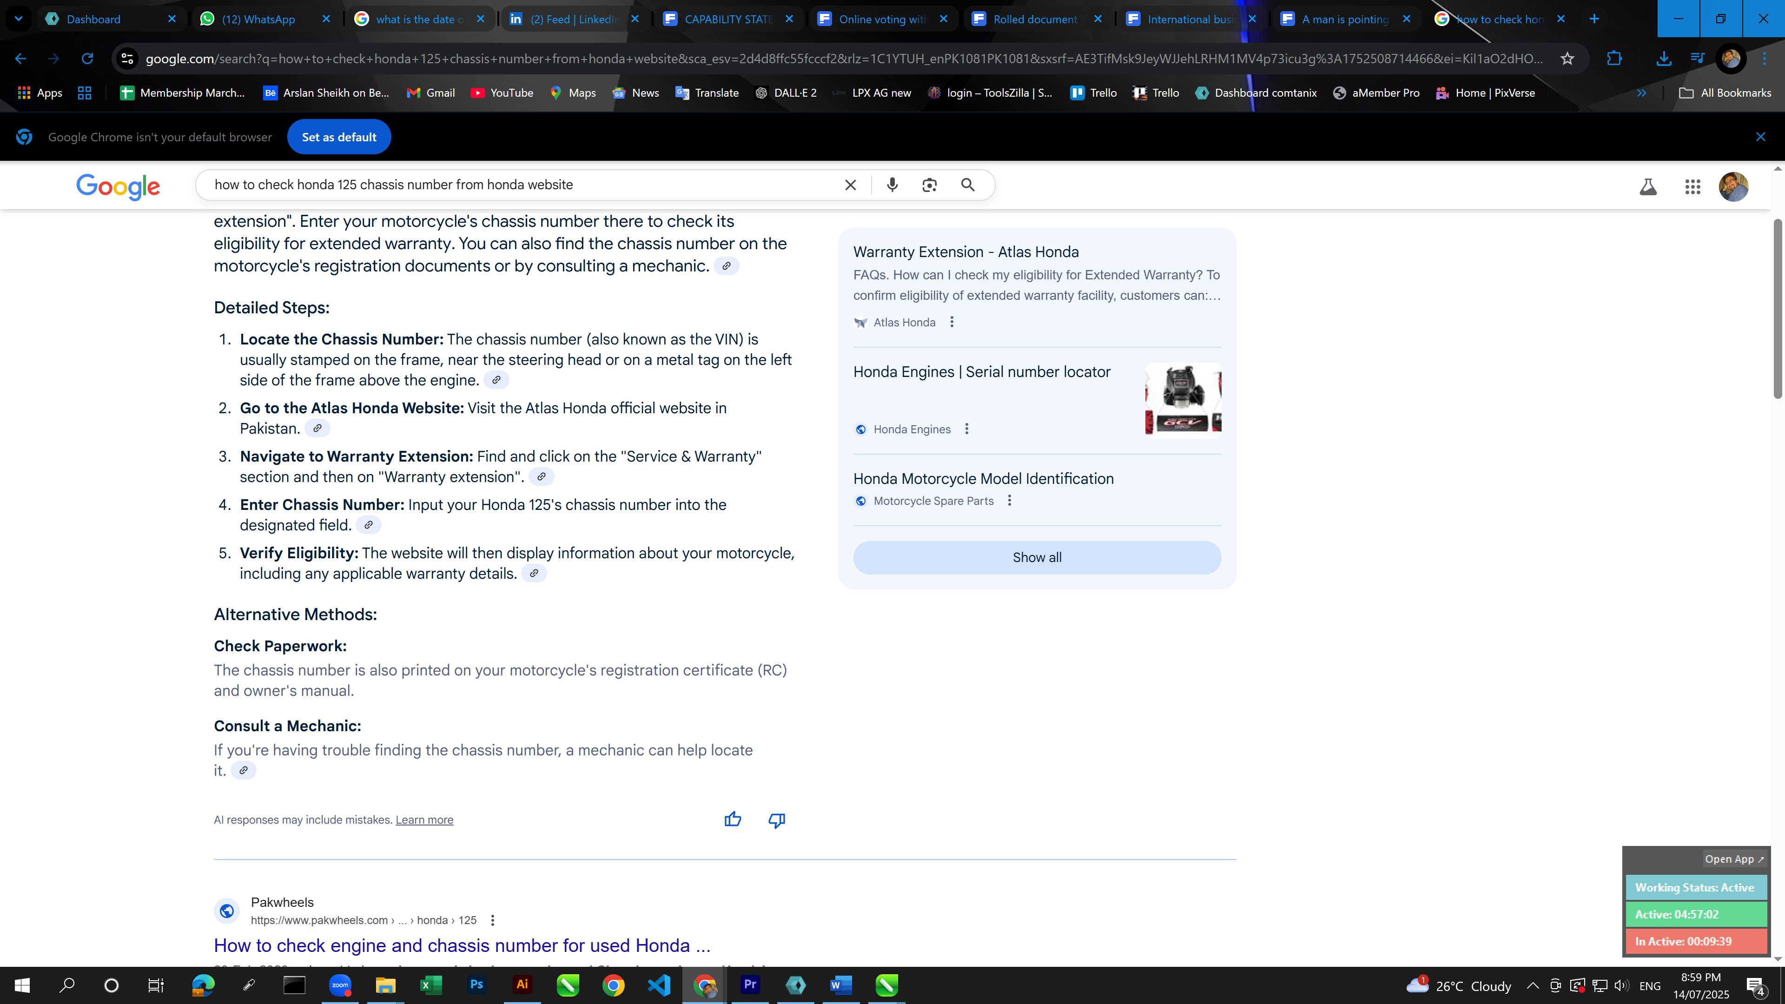Give thumbs down to AI response
1785x1004 pixels.
point(776,820)
